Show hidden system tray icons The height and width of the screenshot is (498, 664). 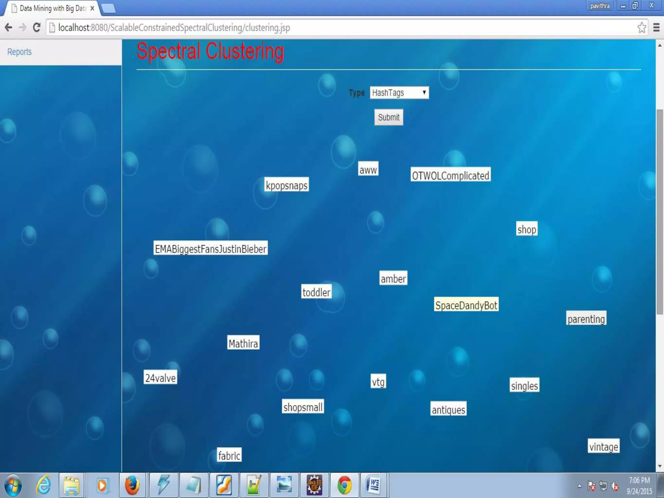[579, 486]
